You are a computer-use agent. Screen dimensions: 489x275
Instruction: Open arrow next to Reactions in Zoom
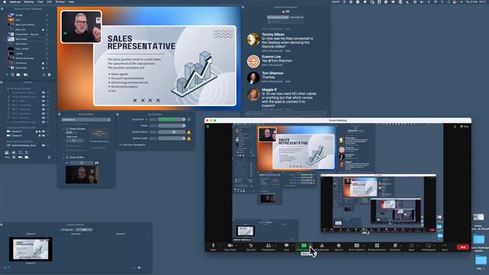[400, 246]
